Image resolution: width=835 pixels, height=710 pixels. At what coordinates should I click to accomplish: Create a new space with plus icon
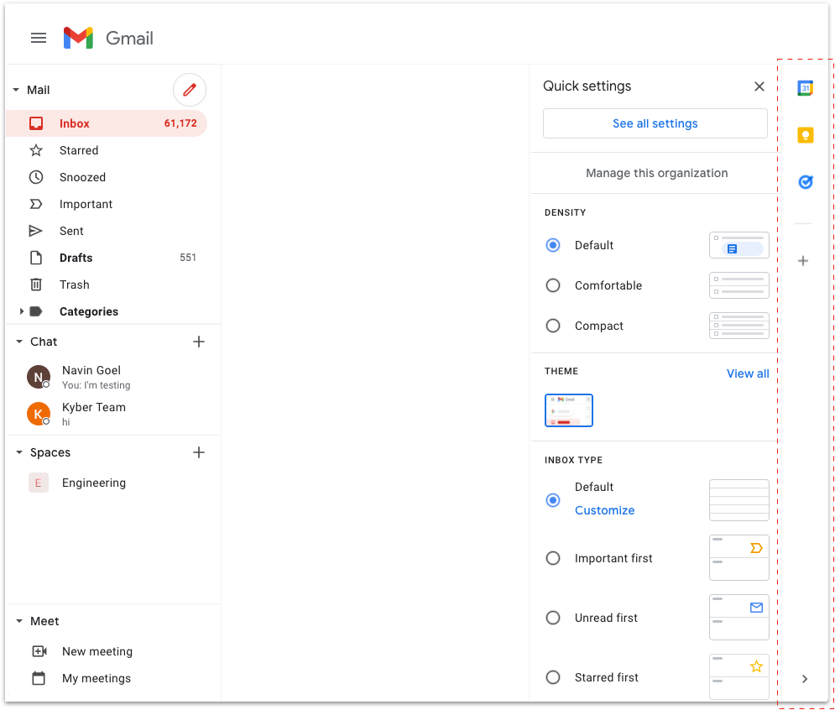199,452
